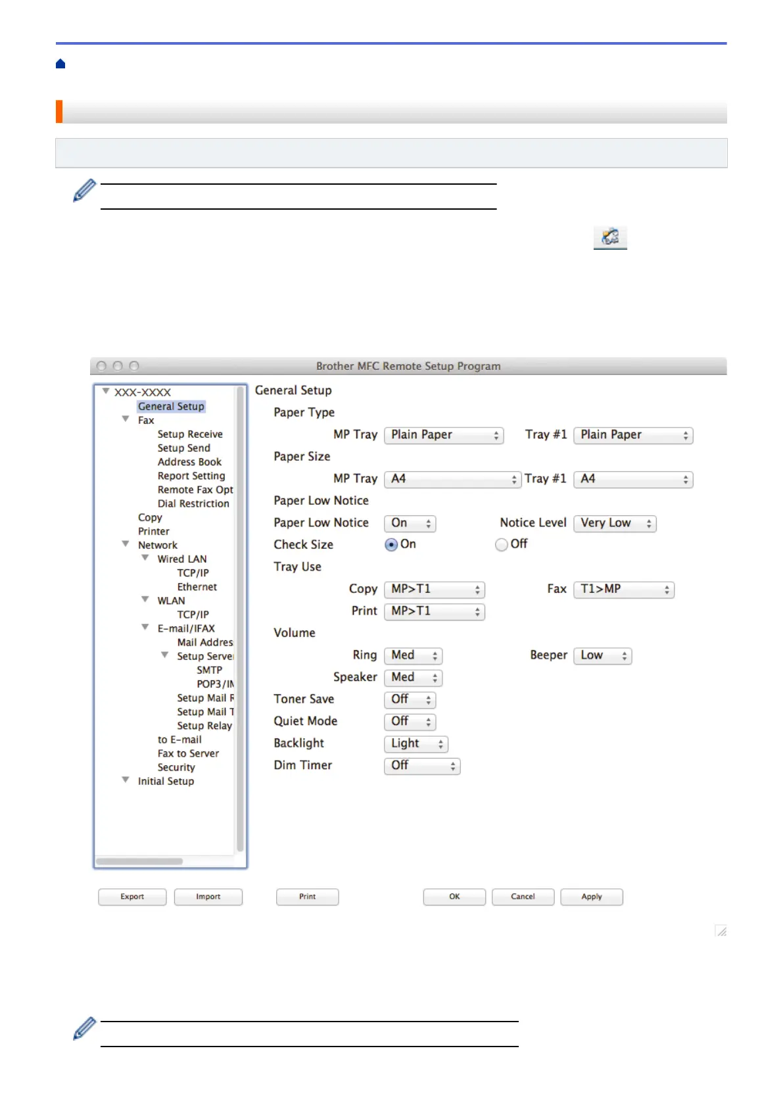The width and height of the screenshot is (783, 1107).
Task: Select Dial Restriction in tree
Action: (x=193, y=504)
